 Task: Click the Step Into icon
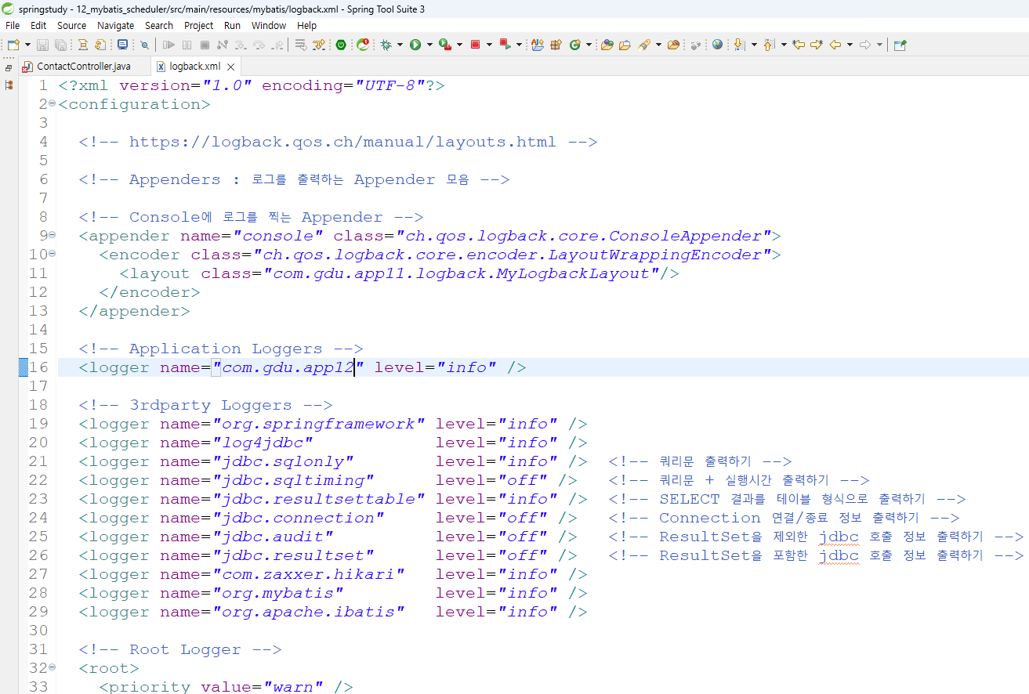coord(241,45)
